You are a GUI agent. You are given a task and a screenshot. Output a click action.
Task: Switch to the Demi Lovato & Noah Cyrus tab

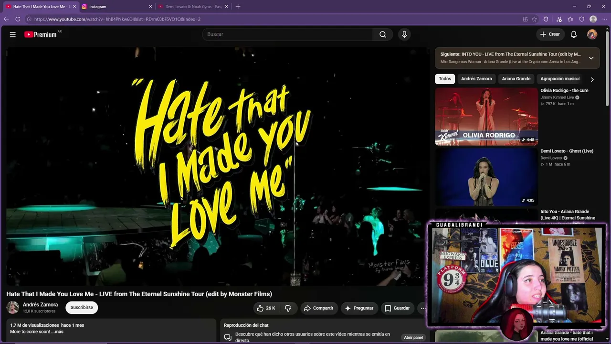coord(193,7)
